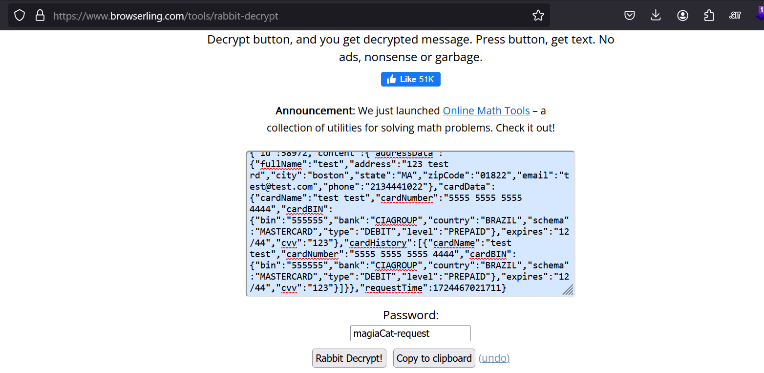
Task: Click the Password: label text
Action: pos(411,315)
